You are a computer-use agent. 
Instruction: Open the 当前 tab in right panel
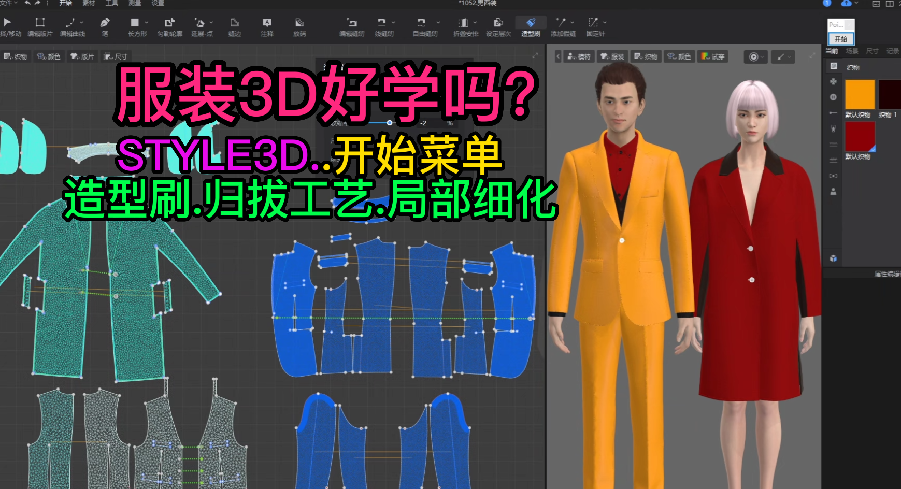(x=832, y=51)
